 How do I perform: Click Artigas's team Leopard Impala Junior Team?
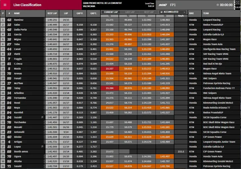pyautogui.click(x=219, y=142)
